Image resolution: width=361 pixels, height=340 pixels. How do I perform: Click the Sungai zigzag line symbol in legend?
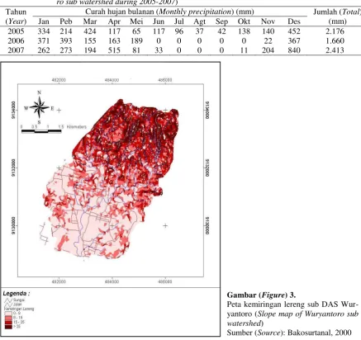point(8,300)
